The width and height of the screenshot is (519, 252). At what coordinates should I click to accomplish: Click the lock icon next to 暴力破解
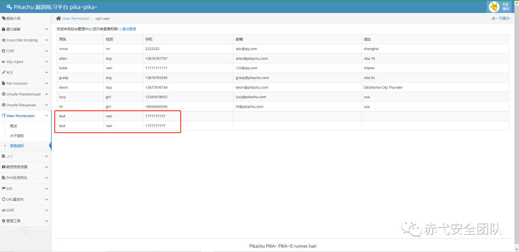[x=4, y=29]
